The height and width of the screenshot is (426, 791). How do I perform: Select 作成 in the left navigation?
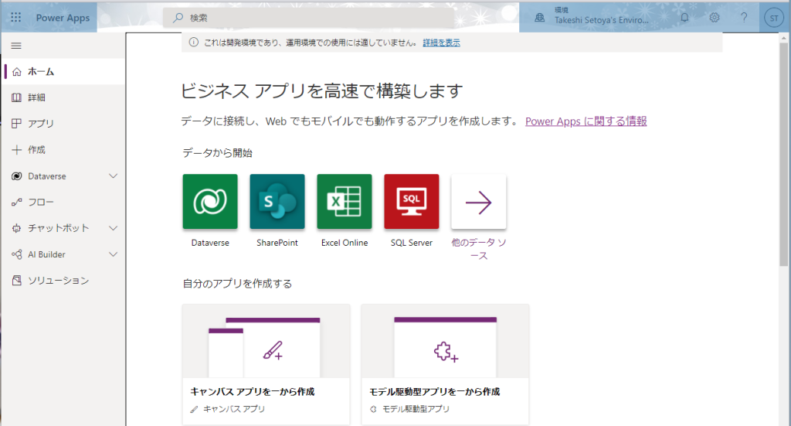63,150
